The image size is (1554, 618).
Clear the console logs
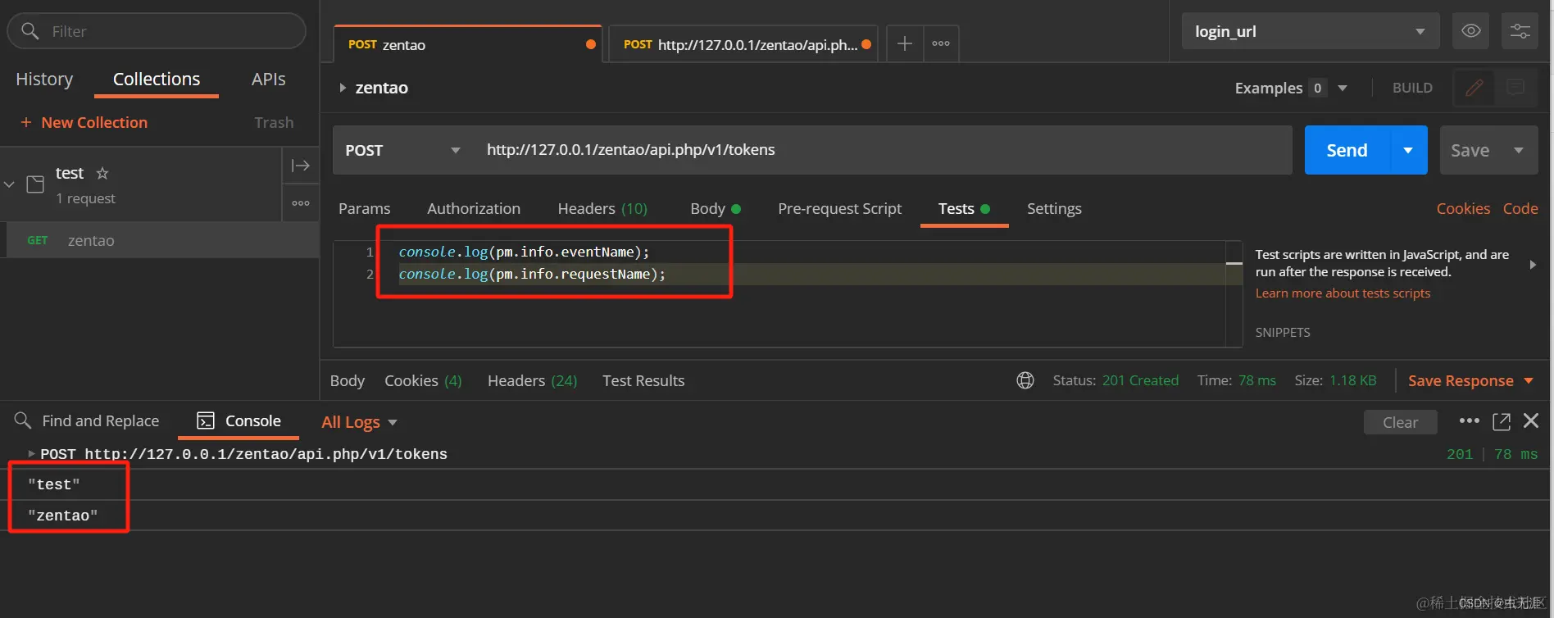point(1400,422)
